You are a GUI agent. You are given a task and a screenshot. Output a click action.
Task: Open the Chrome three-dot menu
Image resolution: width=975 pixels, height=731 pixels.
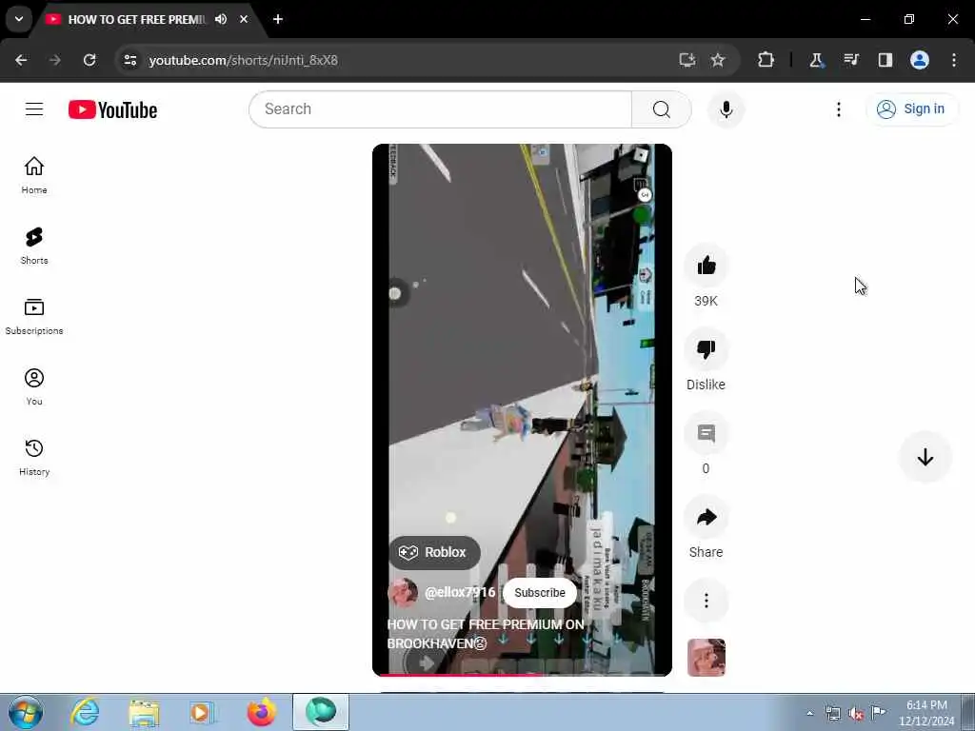point(954,60)
